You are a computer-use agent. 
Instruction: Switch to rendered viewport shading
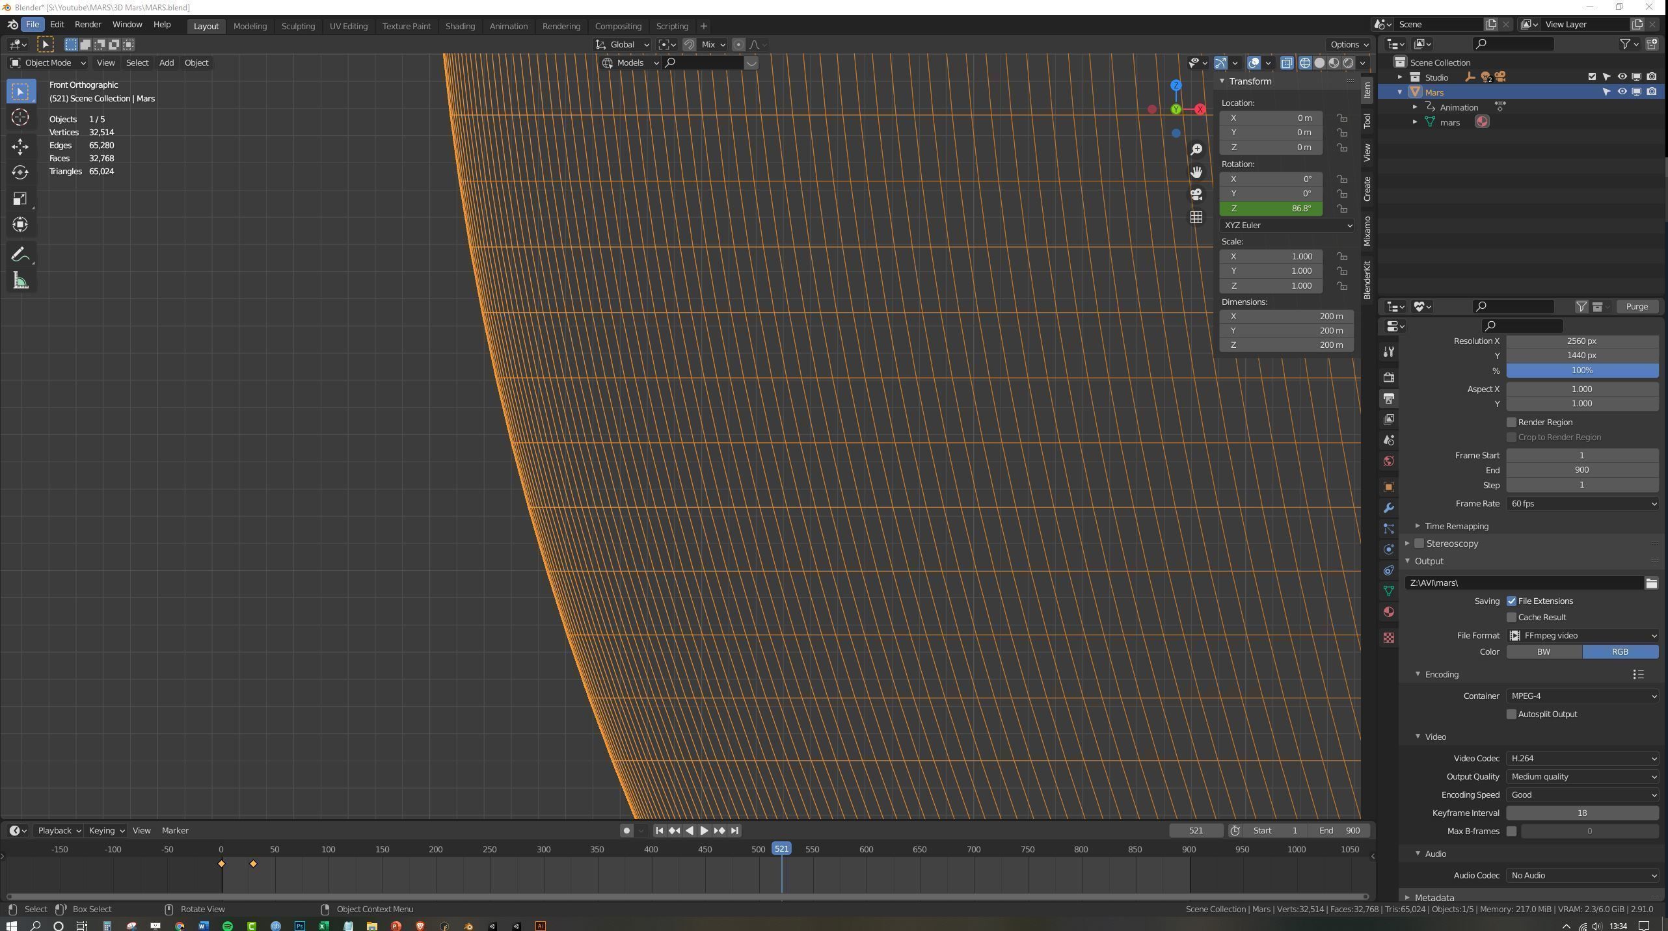[1348, 62]
